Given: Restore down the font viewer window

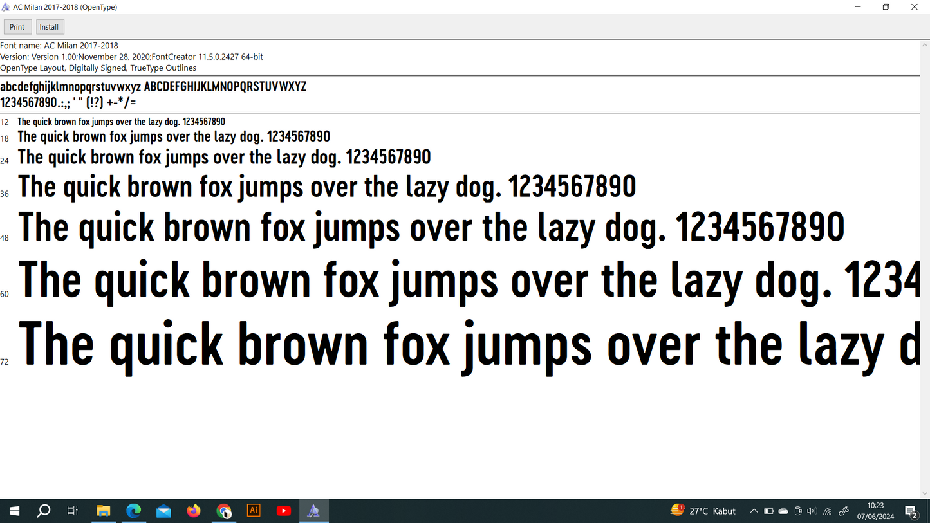Looking at the screenshot, I should tap(886, 7).
